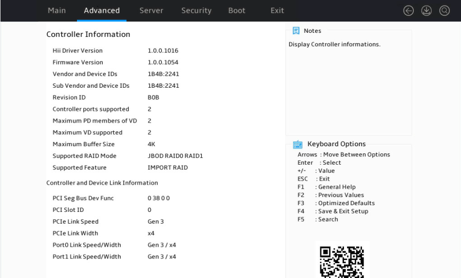461x278 pixels.
Task: Select the PCI Slot ID label
Action: point(68,210)
